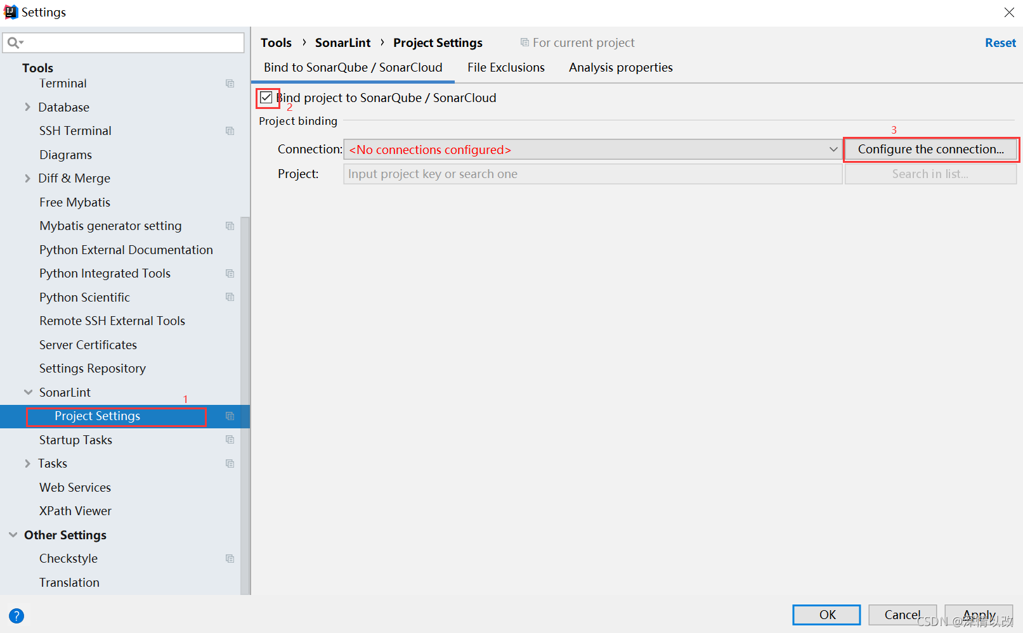
Task: Click project-level icon beside Tasks
Action: pos(230,464)
